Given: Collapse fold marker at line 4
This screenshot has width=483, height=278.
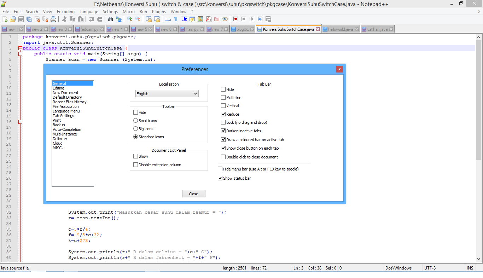Looking at the screenshot, I should click(x=20, y=54).
